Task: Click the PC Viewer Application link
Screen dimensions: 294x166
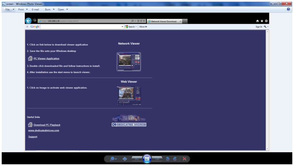Action: [46, 58]
